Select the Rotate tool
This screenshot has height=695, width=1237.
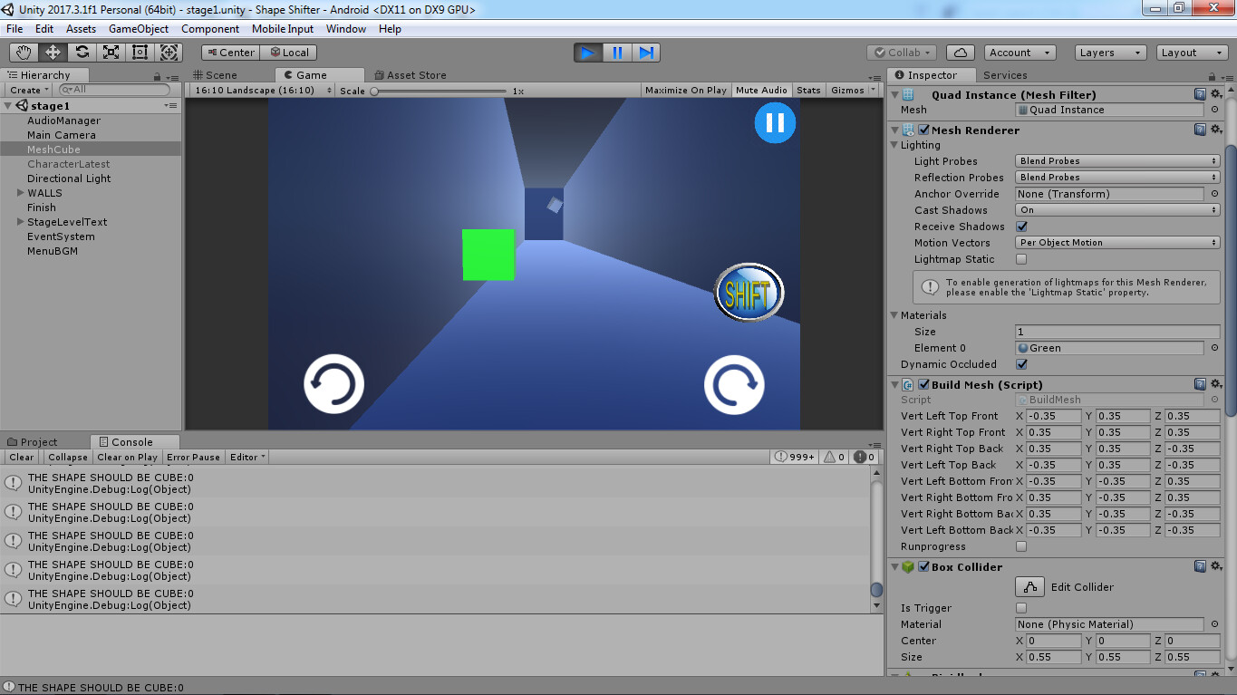(82, 53)
